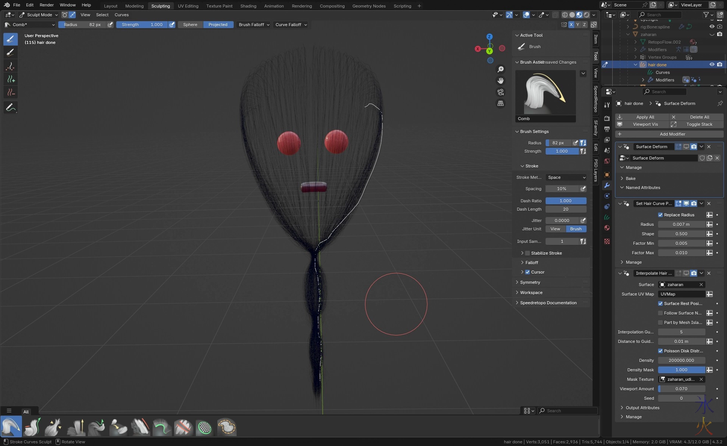Enable Stabilize Stroke checkbox
727x446 pixels.
[527, 253]
